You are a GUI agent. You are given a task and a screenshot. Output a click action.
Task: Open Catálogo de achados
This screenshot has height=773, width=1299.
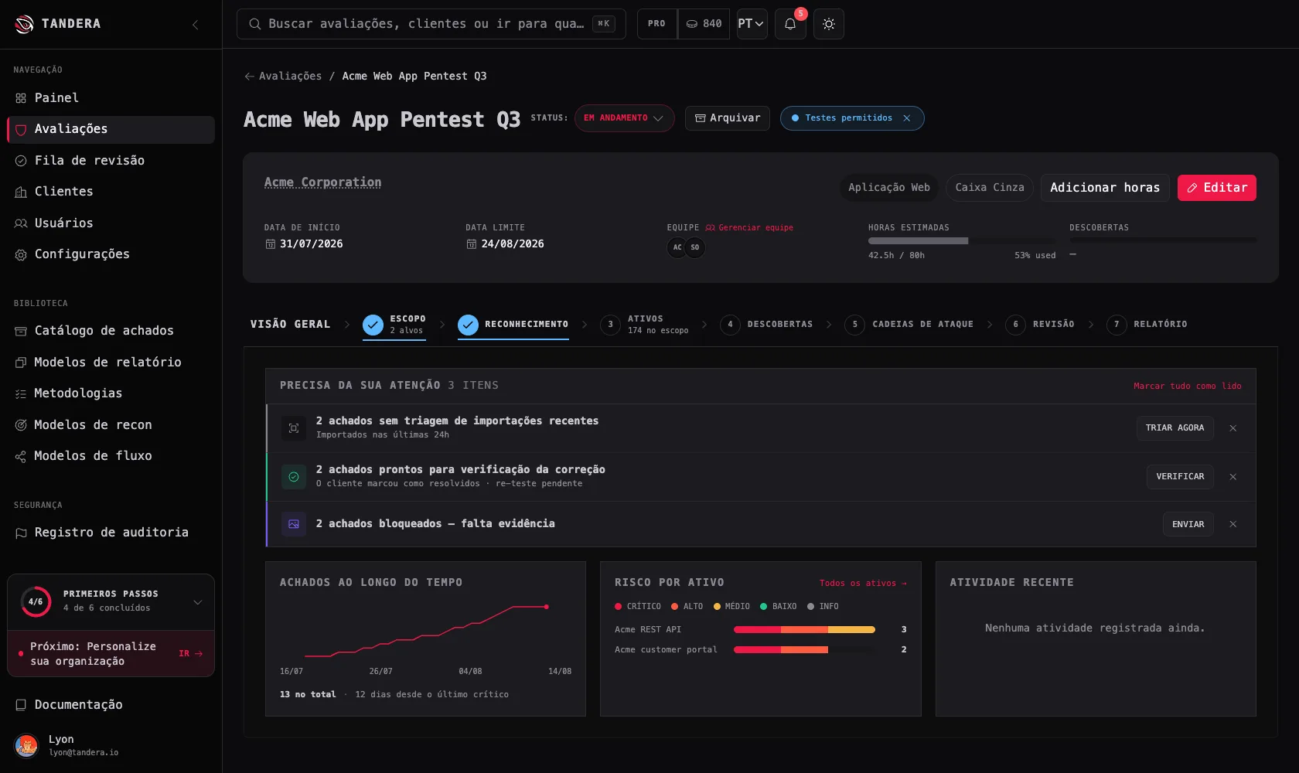point(111,331)
